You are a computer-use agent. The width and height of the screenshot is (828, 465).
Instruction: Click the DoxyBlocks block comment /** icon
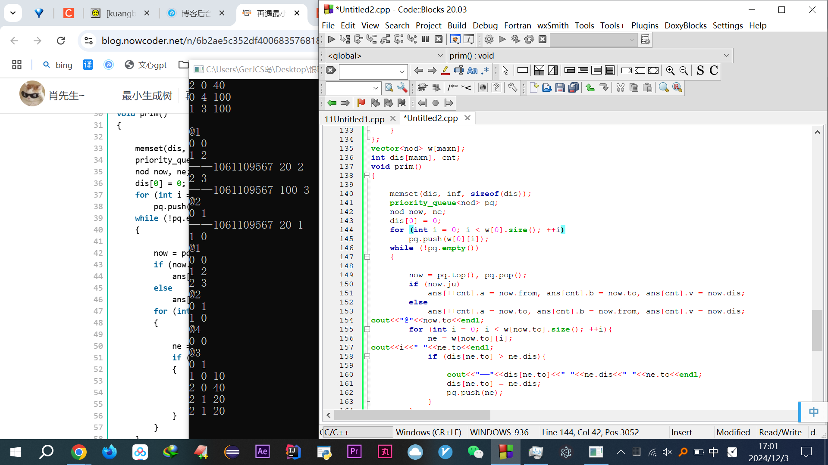452,88
